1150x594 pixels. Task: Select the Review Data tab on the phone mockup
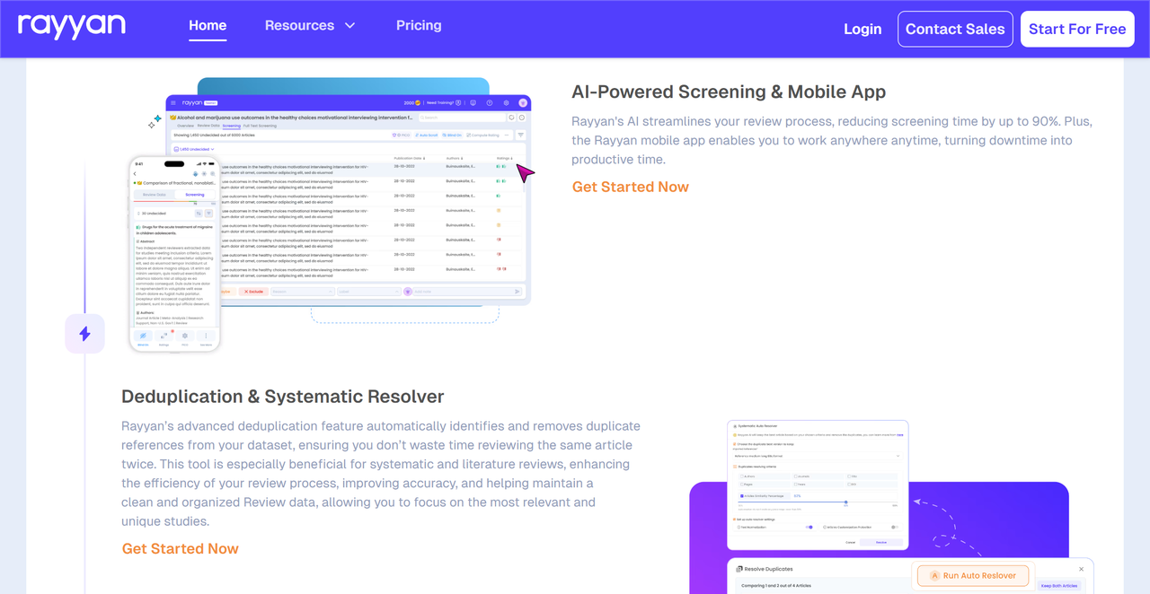coord(155,195)
